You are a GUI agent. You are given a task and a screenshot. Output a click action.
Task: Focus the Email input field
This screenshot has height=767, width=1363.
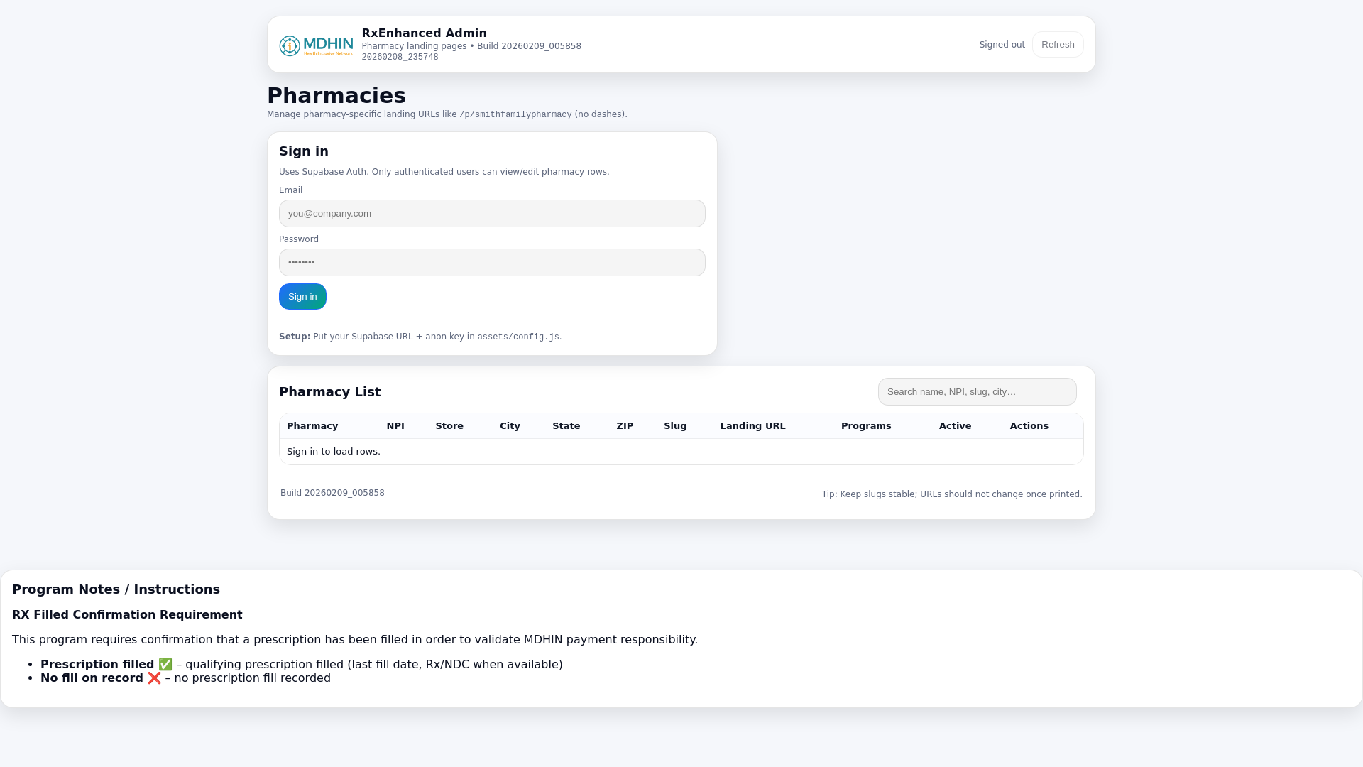(x=492, y=214)
